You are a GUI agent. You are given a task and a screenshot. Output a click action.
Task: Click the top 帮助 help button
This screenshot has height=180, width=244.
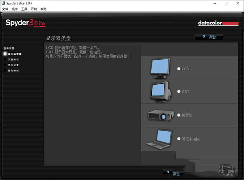209,37
